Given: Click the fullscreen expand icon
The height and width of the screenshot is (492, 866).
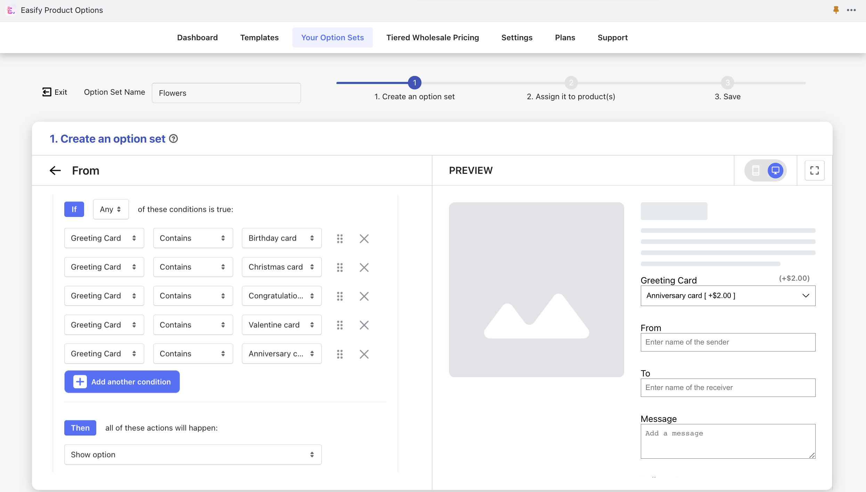Looking at the screenshot, I should pyautogui.click(x=815, y=171).
